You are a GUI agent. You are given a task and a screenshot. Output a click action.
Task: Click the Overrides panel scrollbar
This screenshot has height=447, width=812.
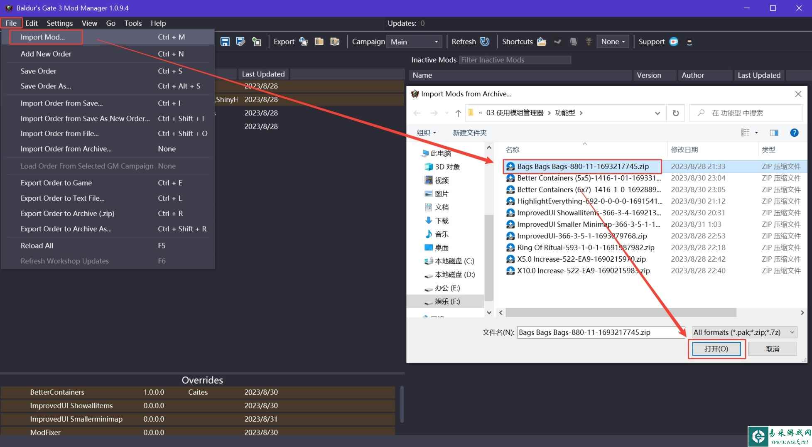(x=401, y=404)
